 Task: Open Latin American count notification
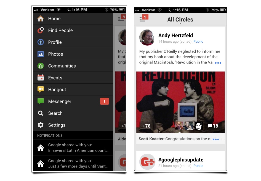coord(73,147)
